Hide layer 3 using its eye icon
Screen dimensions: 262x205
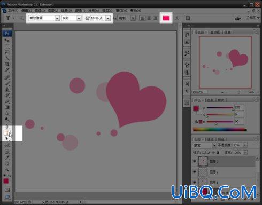coord(195,161)
